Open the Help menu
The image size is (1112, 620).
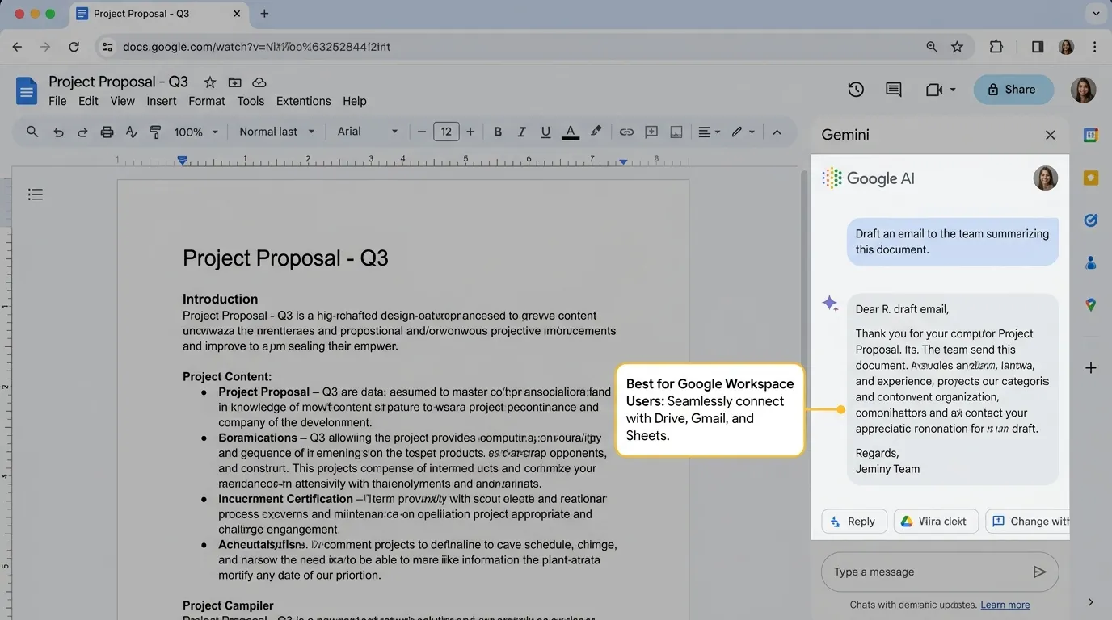(x=355, y=101)
